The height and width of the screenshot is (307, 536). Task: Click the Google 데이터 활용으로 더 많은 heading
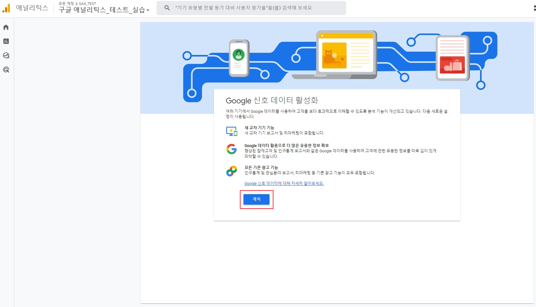coord(287,145)
